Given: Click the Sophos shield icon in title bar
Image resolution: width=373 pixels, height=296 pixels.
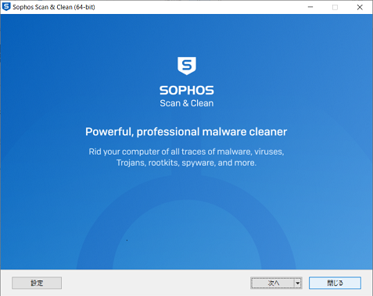Looking at the screenshot, I should (5, 7).
